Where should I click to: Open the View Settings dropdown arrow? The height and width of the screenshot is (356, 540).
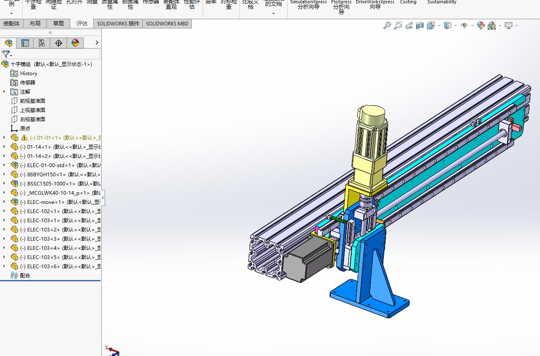coord(517,26)
